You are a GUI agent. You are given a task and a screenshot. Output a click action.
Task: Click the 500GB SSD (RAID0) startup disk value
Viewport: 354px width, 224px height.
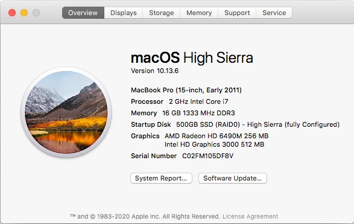pyautogui.click(x=258, y=124)
